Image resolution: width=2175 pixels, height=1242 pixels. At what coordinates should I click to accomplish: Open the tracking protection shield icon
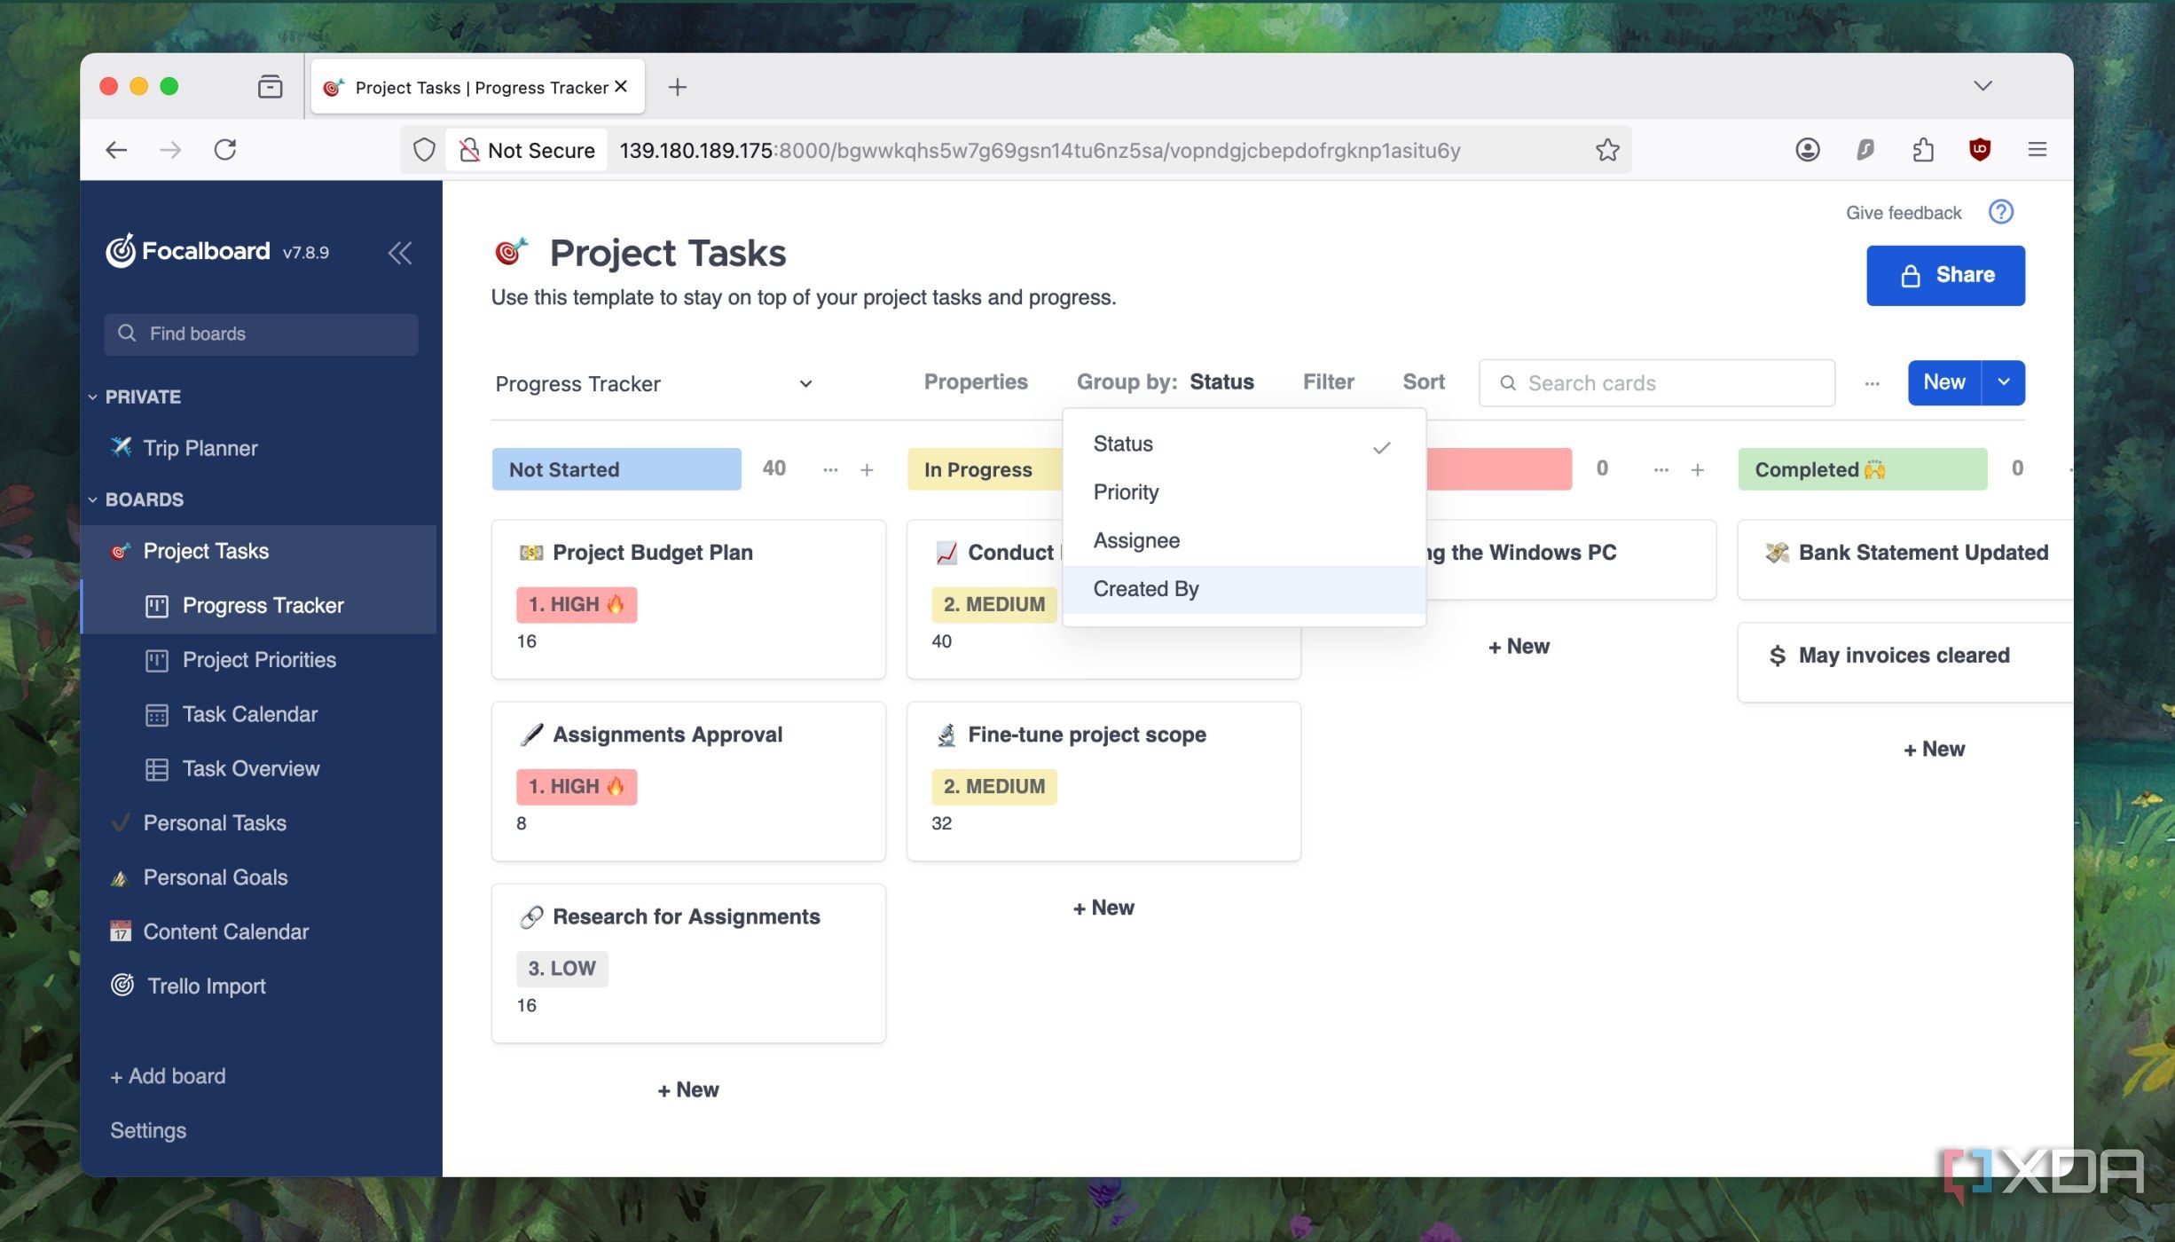(424, 150)
